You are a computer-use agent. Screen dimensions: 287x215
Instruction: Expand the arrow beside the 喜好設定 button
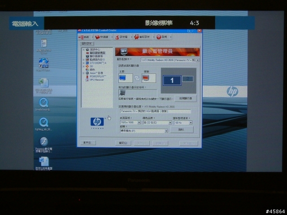[154, 37]
